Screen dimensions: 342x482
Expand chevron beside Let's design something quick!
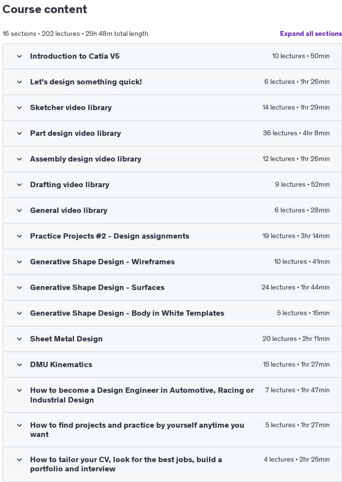click(19, 82)
